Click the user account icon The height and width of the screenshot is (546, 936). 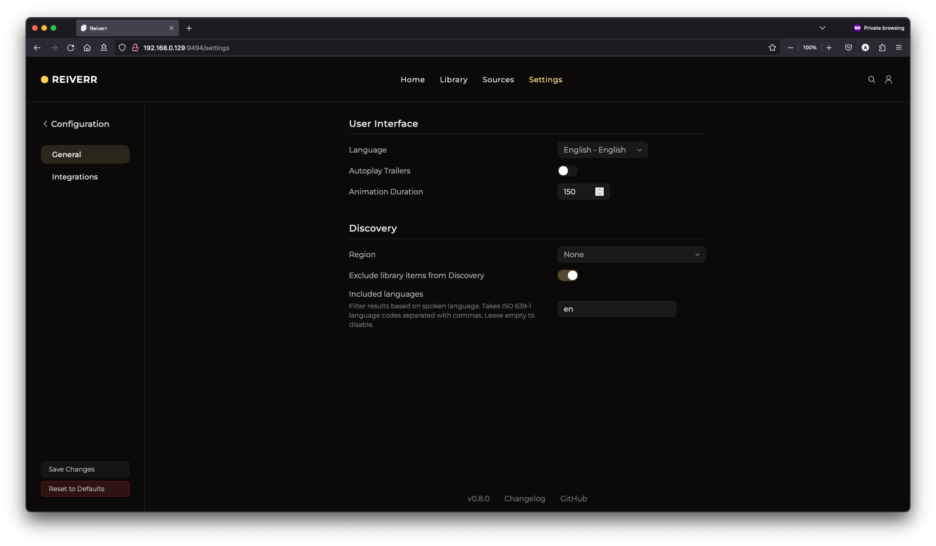click(889, 80)
